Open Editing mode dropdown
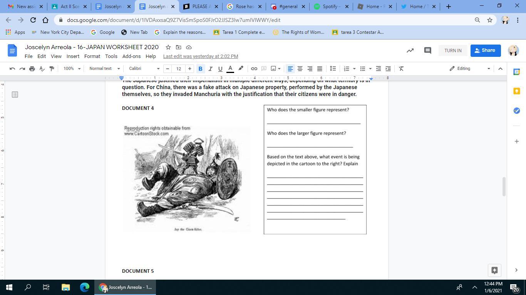 pos(470,68)
